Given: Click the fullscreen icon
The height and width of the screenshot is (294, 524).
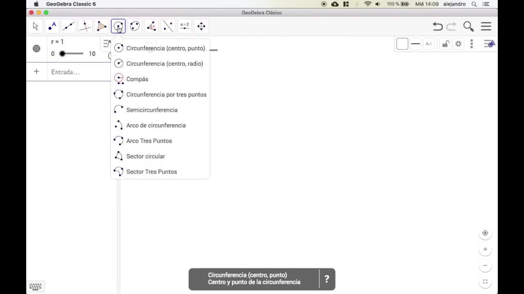Looking at the screenshot, I should point(485,282).
